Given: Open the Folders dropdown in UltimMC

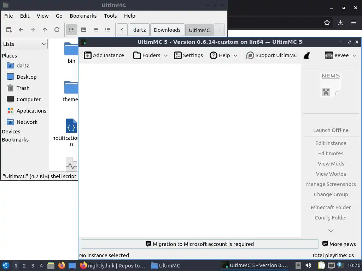Looking at the screenshot, I should point(150,55).
